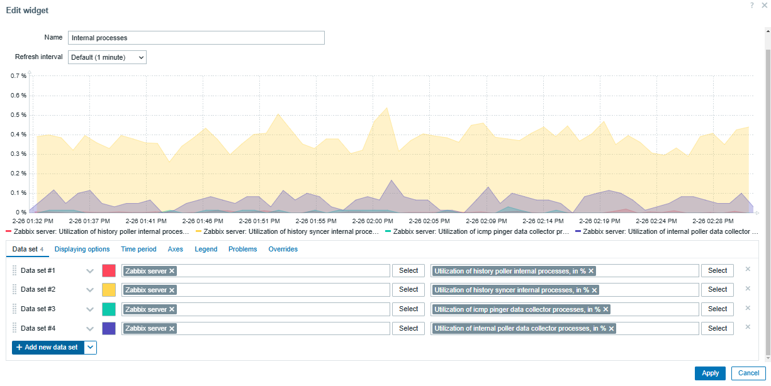Click Select for internal poller item field
Image resolution: width=771 pixels, height=386 pixels.
[x=718, y=328]
